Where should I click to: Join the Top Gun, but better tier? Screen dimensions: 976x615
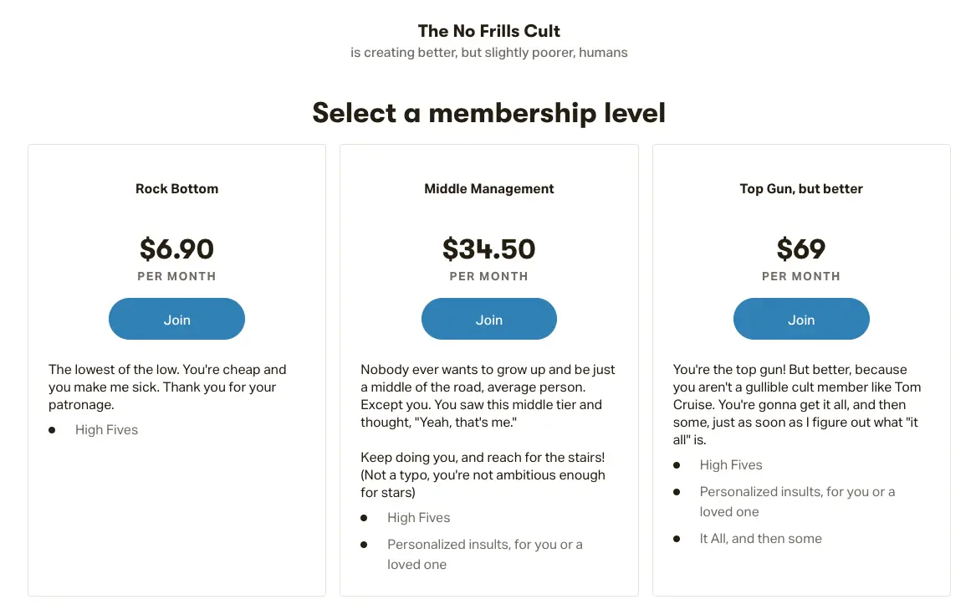tap(800, 319)
